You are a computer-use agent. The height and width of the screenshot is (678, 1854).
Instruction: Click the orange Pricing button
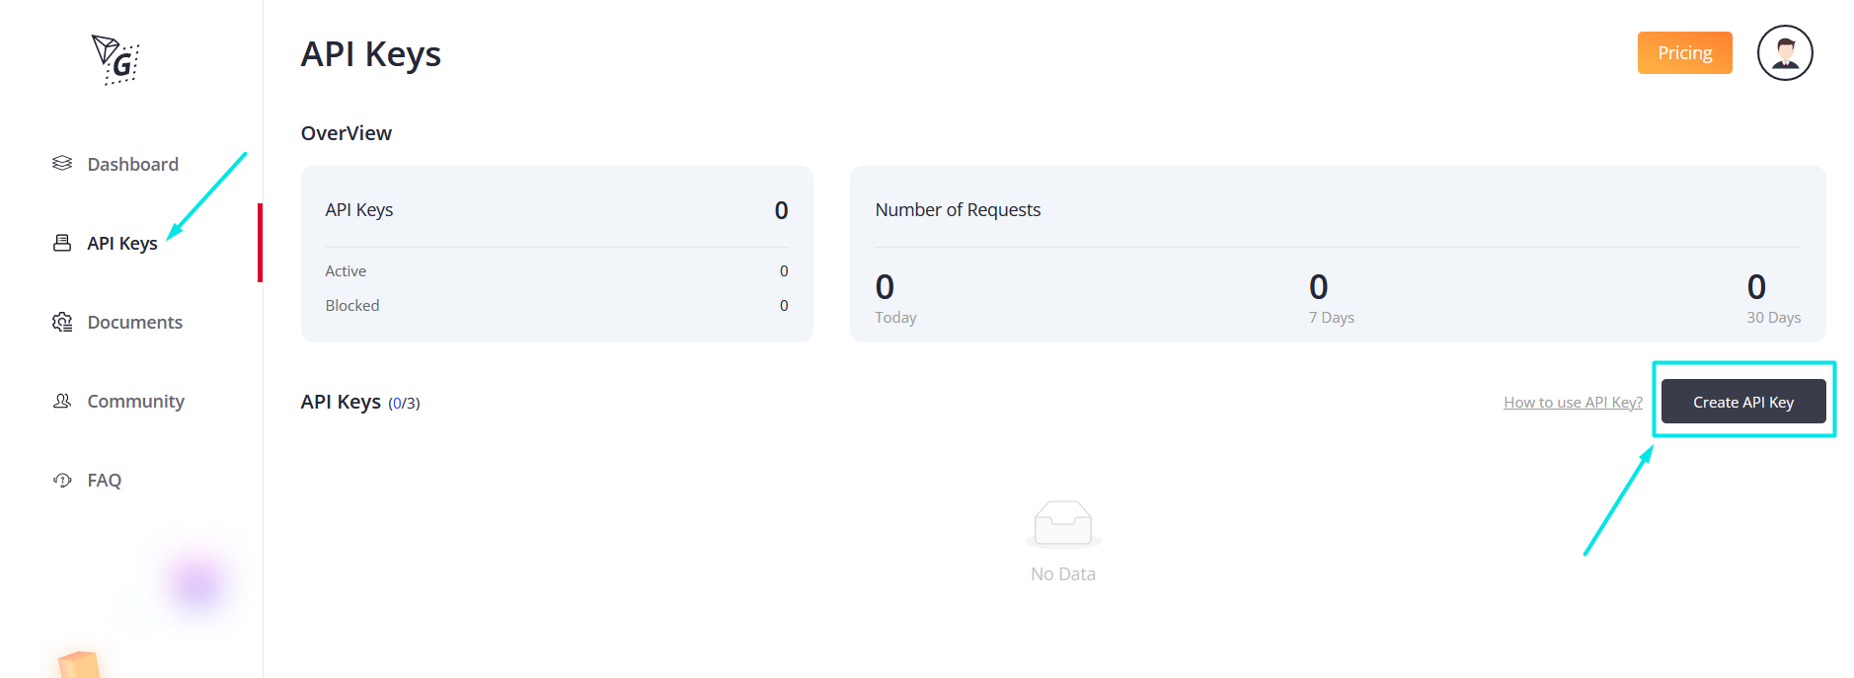coord(1684,52)
